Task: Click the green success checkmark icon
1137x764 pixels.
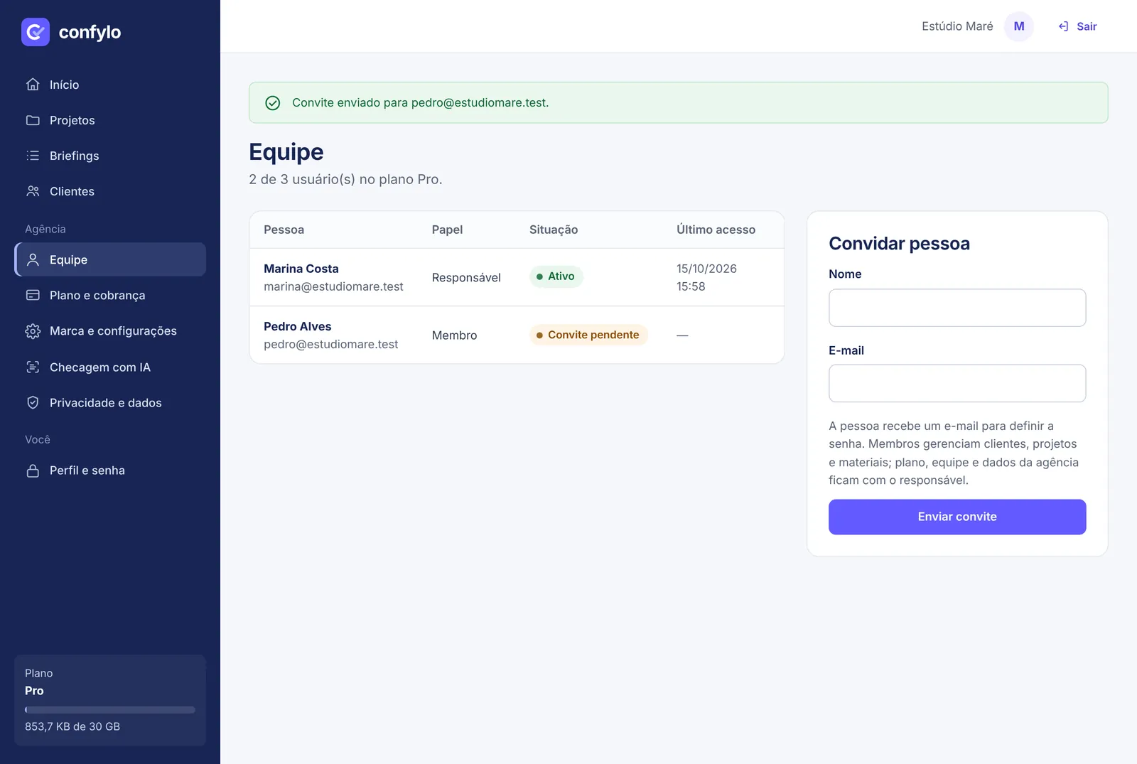Action: (x=273, y=103)
